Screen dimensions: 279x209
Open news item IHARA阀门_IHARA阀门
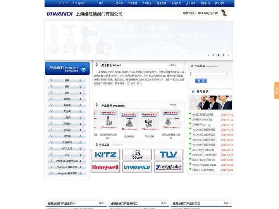(x=205, y=155)
